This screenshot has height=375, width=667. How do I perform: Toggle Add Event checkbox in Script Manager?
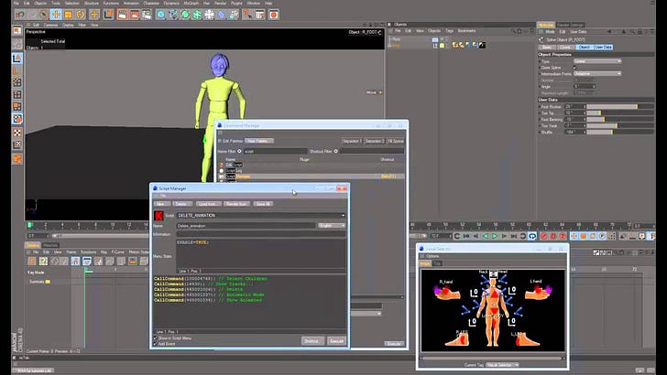[x=155, y=344]
